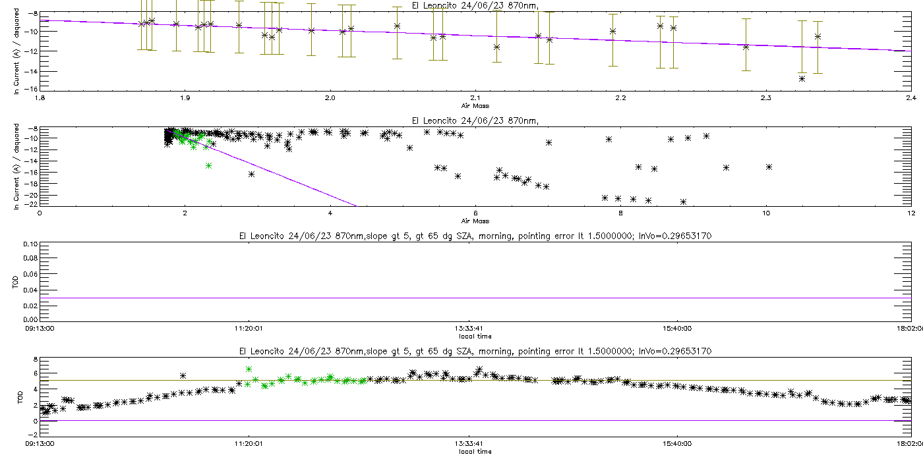Click the lowest star marker near air mass 2.3 in the top plot
This screenshot has height=461, width=923.
click(802, 78)
